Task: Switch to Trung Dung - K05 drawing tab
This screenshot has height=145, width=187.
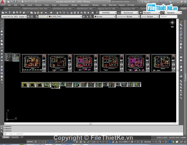Action: (x=128, y=9)
